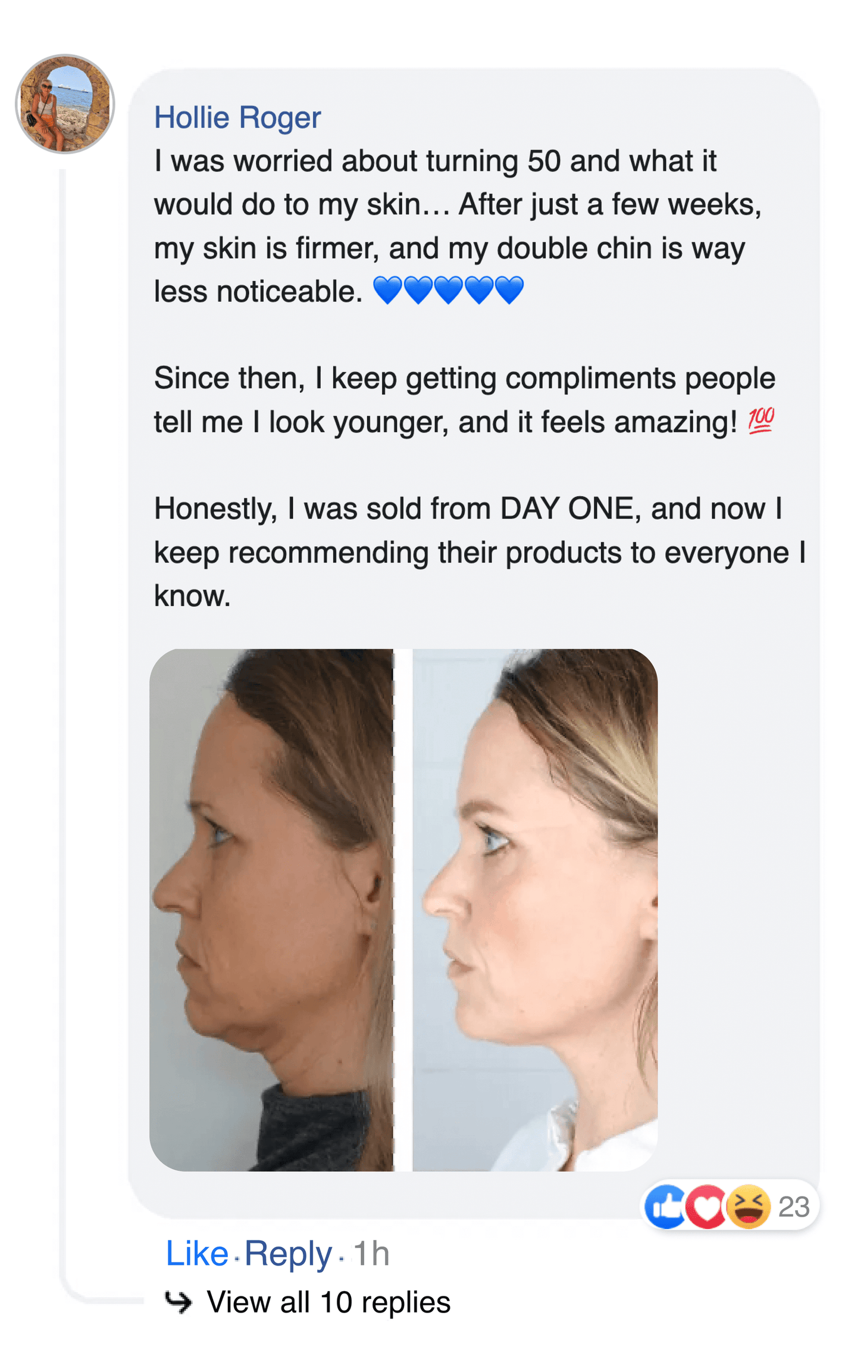Image resolution: width=845 pixels, height=1353 pixels.
Task: Click the curved reply arrow icon
Action: click(x=178, y=1302)
